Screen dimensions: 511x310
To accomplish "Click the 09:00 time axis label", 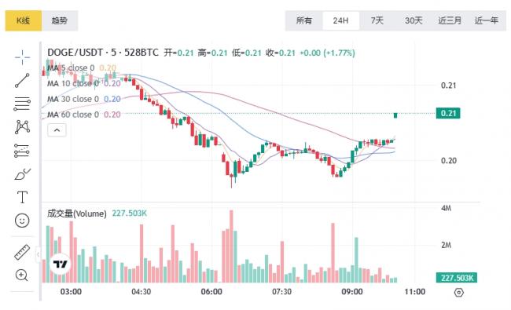I will (x=352, y=292).
